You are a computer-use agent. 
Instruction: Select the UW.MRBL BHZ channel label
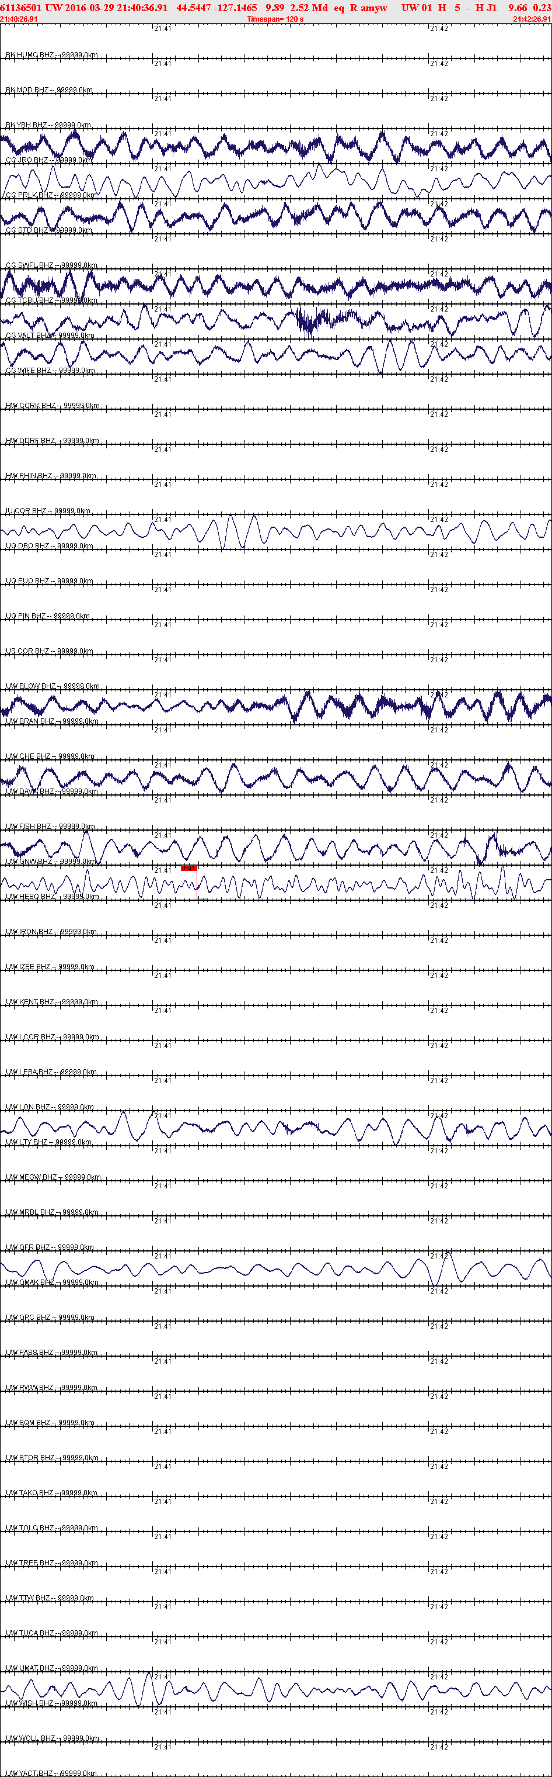coord(51,1213)
